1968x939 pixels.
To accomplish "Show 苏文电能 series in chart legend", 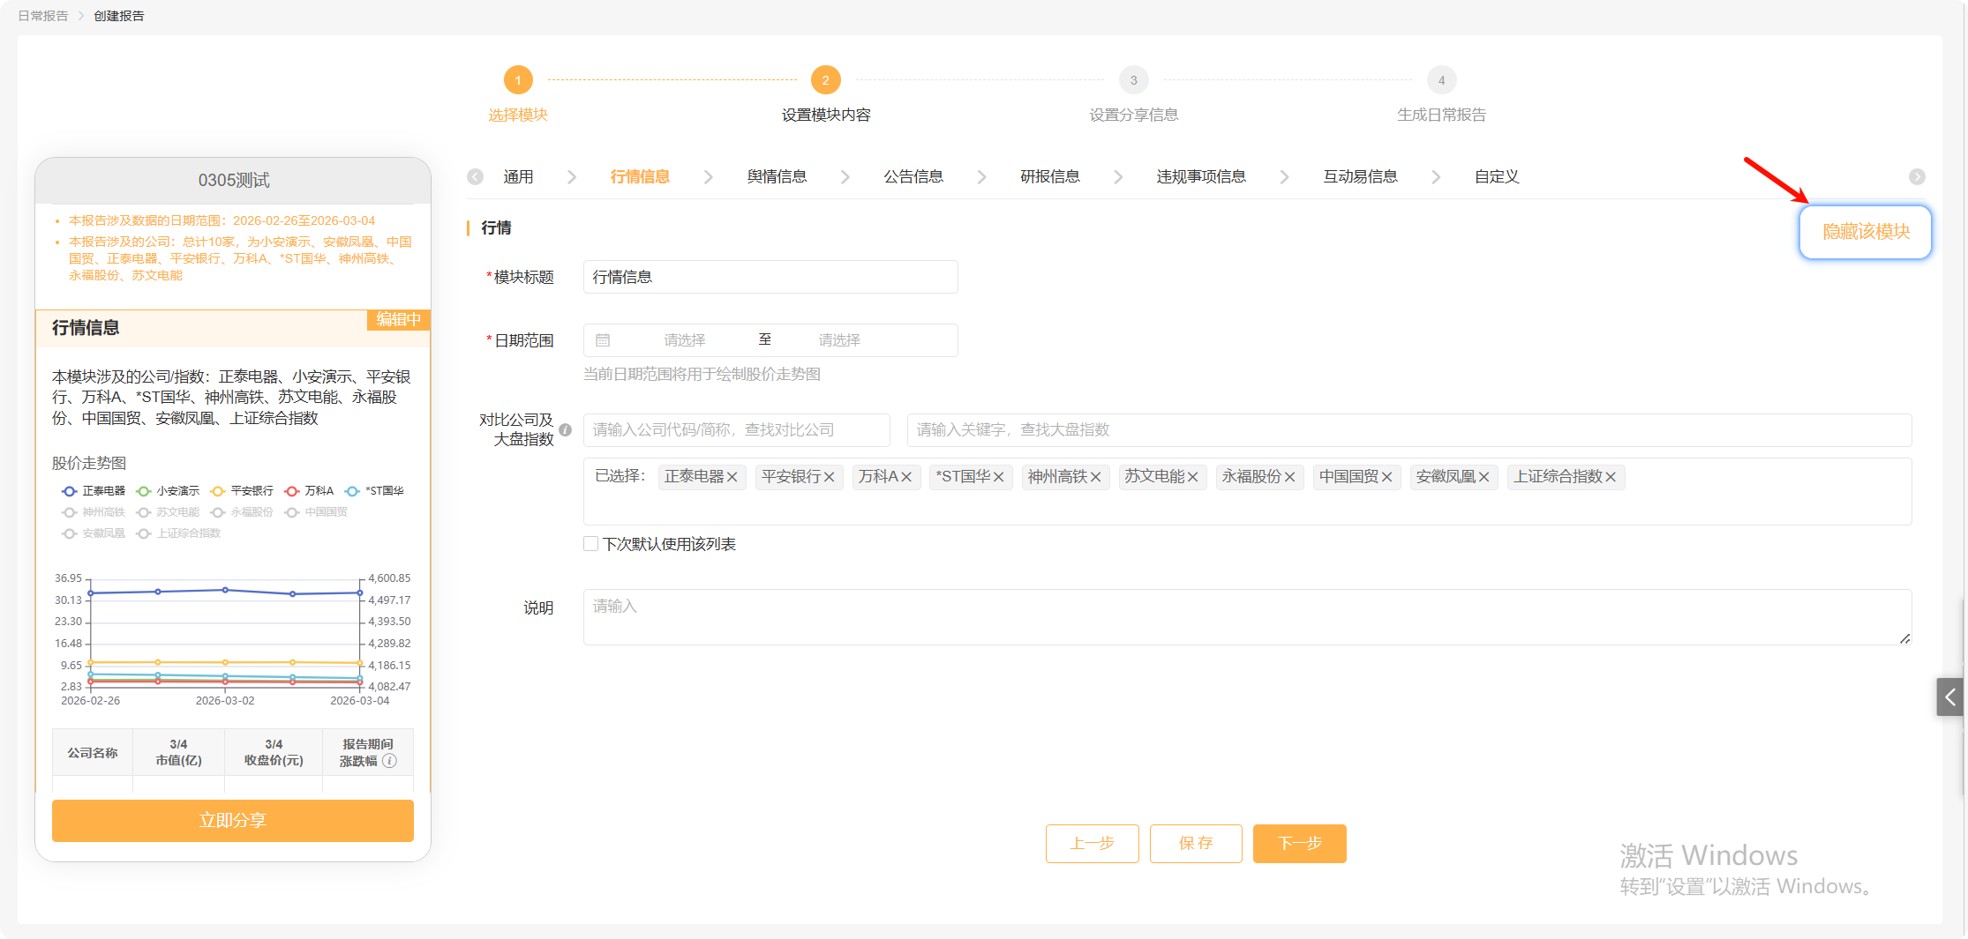I will pyautogui.click(x=168, y=512).
